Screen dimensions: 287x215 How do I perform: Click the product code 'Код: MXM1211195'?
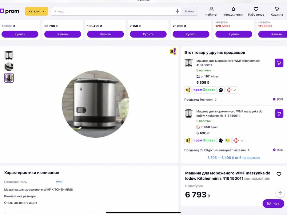[x=257, y=179]
